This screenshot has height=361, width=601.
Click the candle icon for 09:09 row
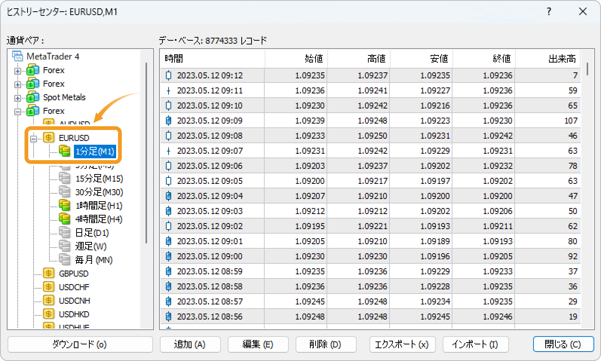169,121
